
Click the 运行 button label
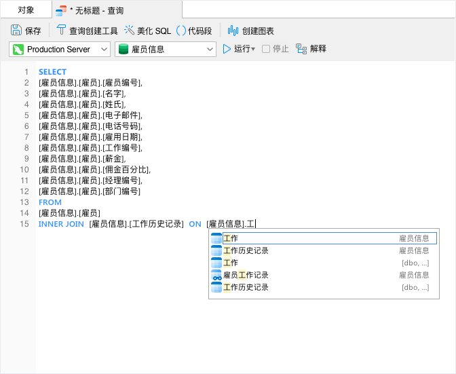[x=242, y=49]
